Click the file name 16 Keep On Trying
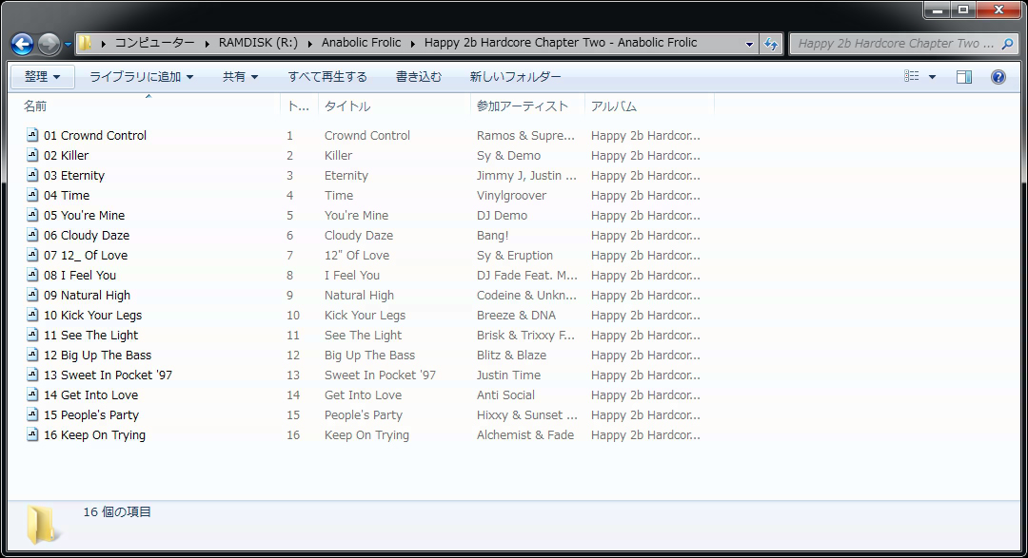Viewport: 1028px width, 558px height. tap(94, 434)
